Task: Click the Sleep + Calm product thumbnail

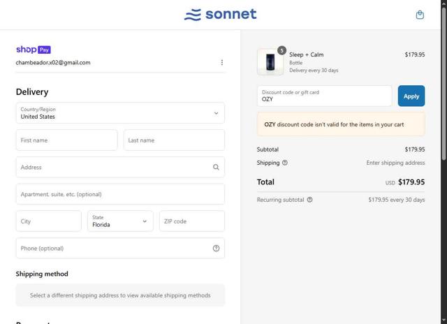Action: point(270,62)
